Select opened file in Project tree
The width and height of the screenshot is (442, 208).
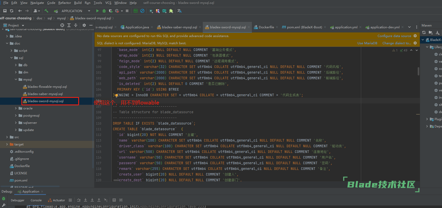pyautogui.click(x=62, y=25)
